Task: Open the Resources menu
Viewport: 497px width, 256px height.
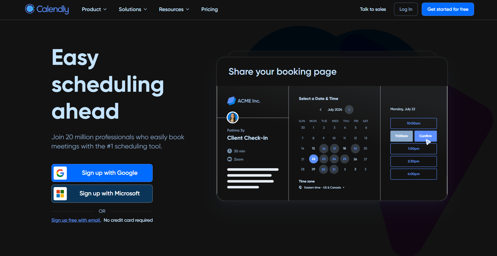Action: pyautogui.click(x=174, y=9)
